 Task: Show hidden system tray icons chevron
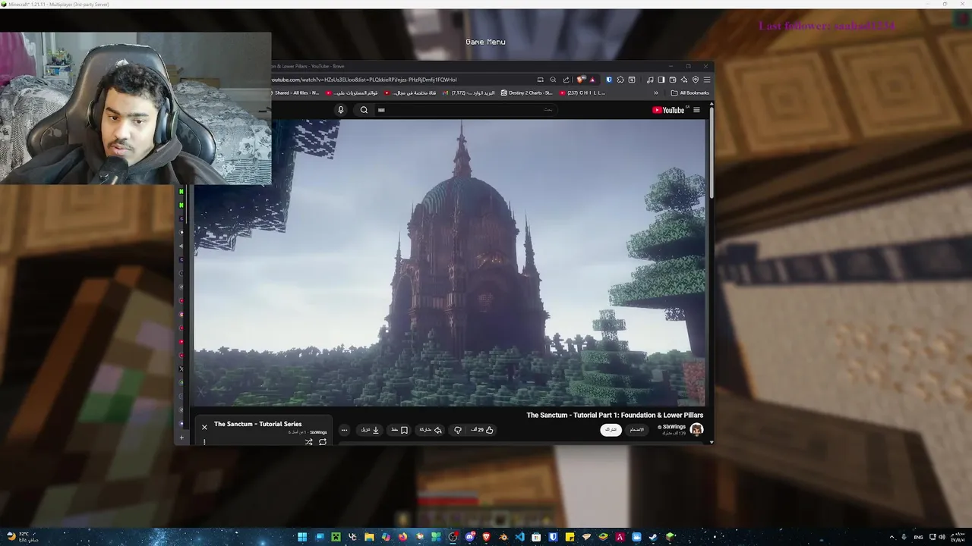tap(892, 537)
